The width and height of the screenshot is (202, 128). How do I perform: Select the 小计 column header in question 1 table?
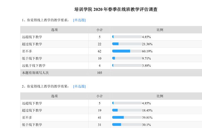coord(100,30)
